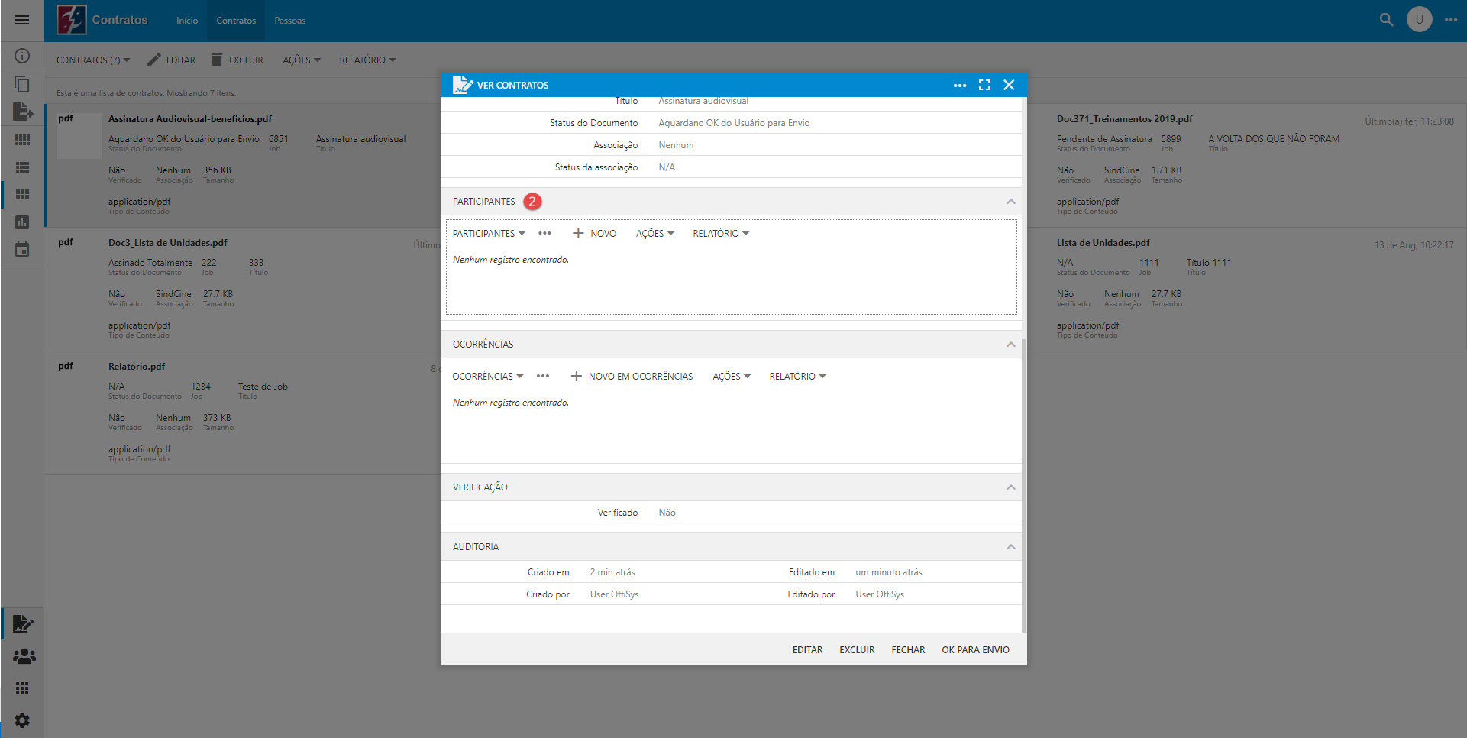Open the CONTRATOS (7) view dropdown
Screen dimensions: 1467x738
point(93,60)
